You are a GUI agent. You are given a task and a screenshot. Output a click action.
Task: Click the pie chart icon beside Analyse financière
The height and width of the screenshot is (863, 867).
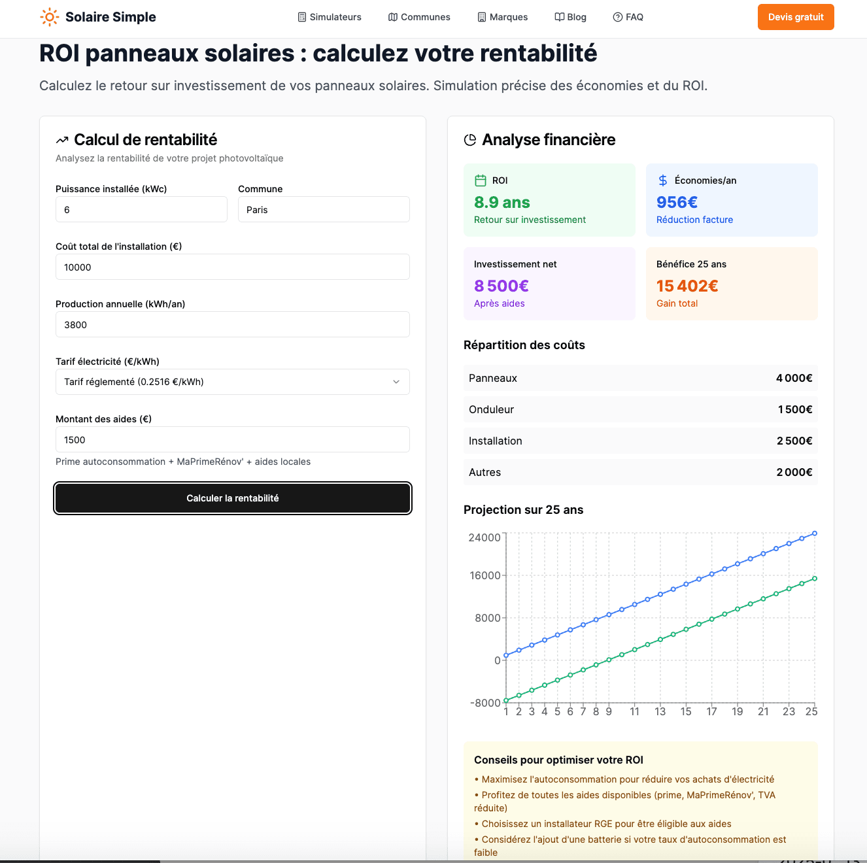(470, 140)
